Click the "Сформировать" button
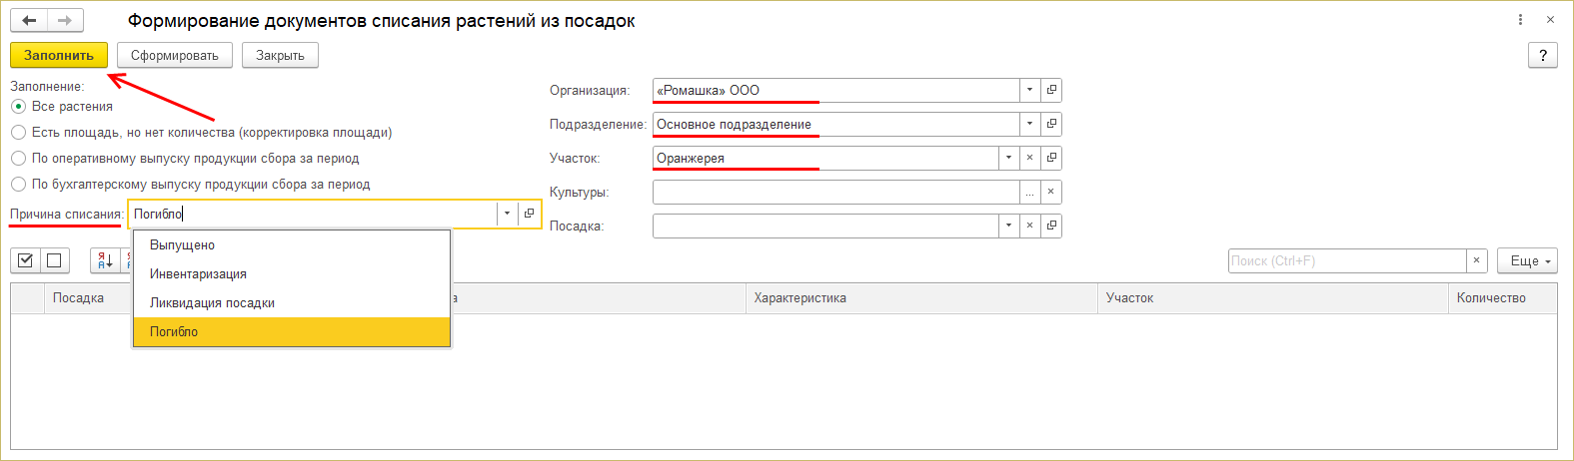Image resolution: width=1574 pixels, height=461 pixels. (x=175, y=55)
